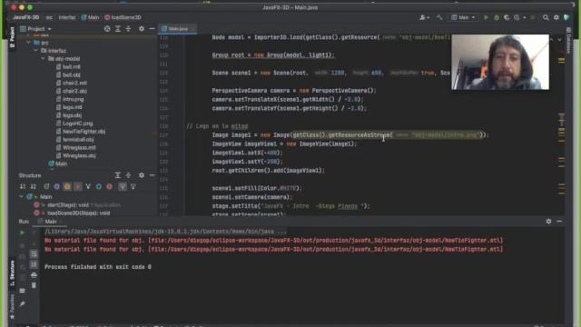This screenshot has height=327, width=581.
Task: Select lego.obj in project tree
Action: [69, 115]
